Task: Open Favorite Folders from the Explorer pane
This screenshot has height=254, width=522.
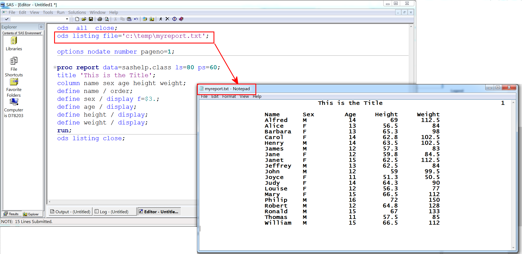Action: tap(14, 82)
